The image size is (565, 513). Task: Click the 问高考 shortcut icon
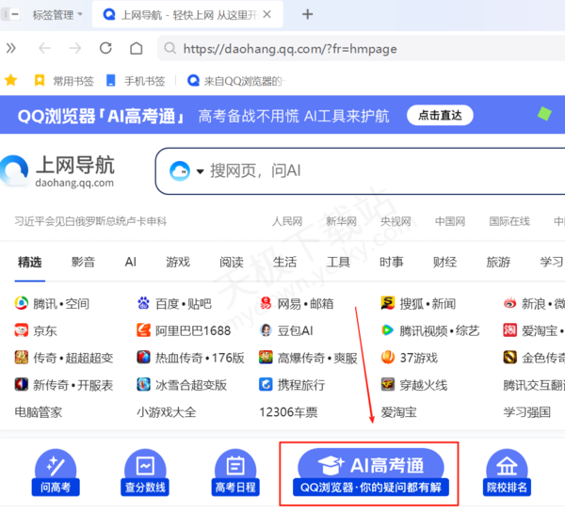click(x=56, y=473)
